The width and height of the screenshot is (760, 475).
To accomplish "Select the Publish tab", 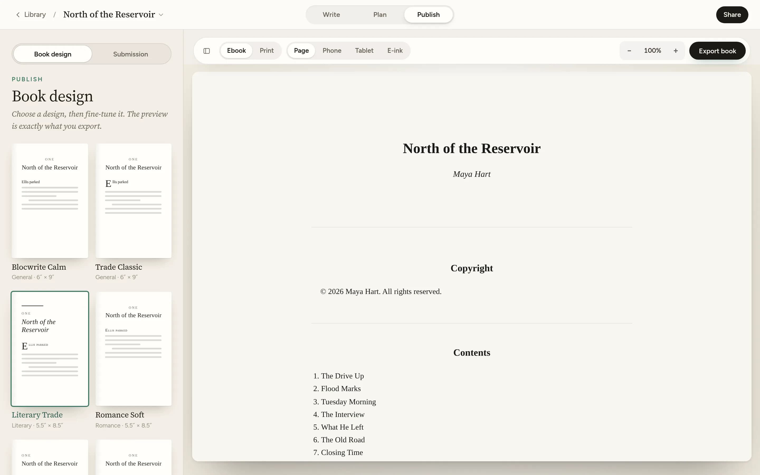I will [x=428, y=15].
